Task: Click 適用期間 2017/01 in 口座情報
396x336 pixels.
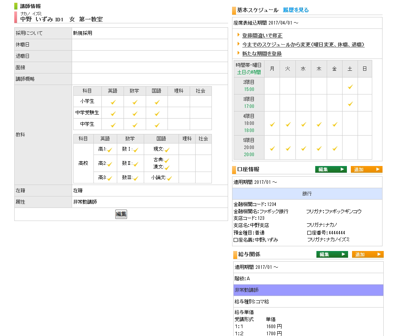Action: [x=255, y=182]
